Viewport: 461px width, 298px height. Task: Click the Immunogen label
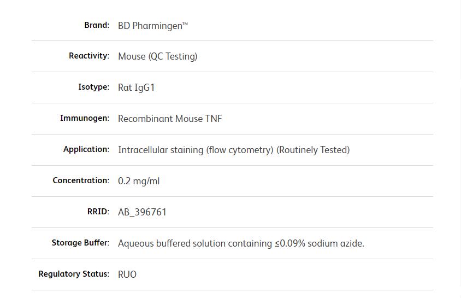tap(85, 118)
